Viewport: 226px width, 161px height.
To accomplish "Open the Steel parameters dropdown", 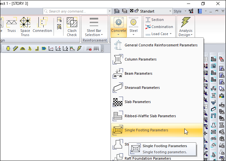I will tap(133, 26).
